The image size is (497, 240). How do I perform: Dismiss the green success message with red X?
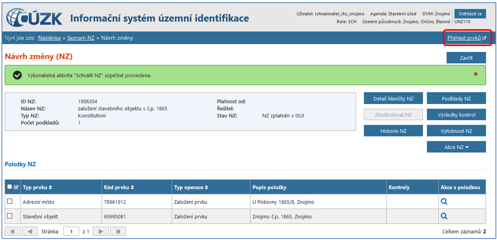tap(476, 74)
